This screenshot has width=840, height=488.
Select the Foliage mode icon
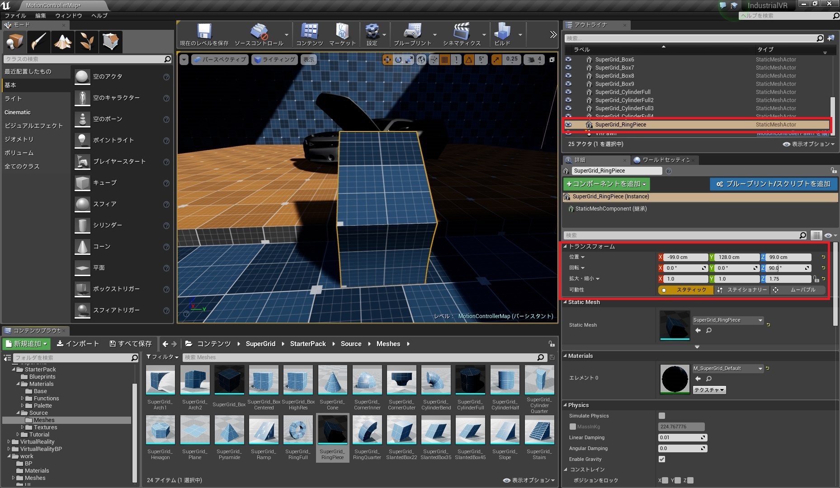point(87,42)
